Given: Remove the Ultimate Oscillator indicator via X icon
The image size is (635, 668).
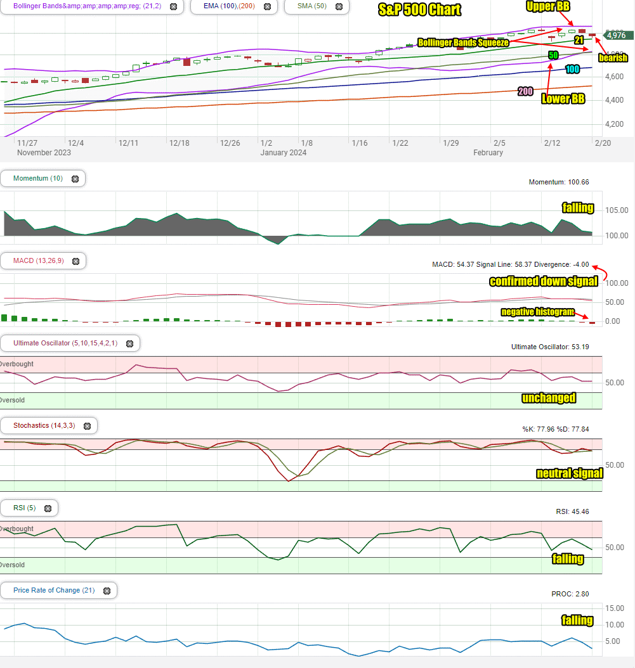Looking at the screenshot, I should pyautogui.click(x=130, y=344).
